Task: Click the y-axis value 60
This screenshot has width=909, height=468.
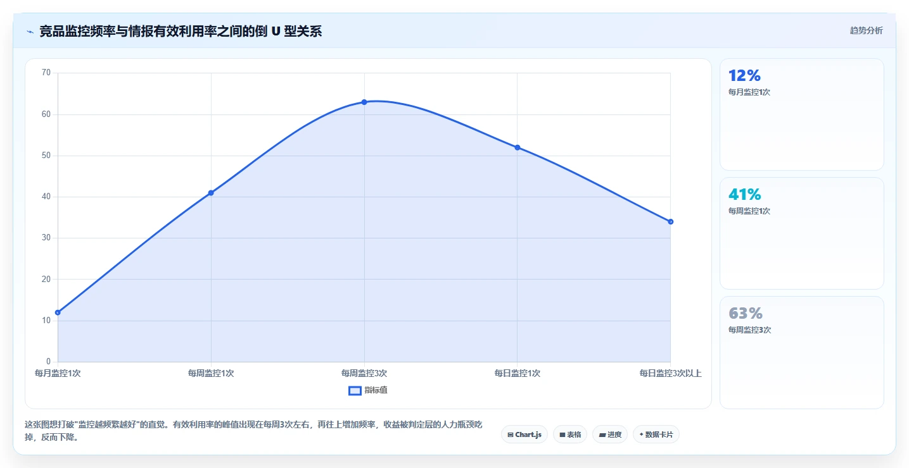Action: click(x=46, y=114)
